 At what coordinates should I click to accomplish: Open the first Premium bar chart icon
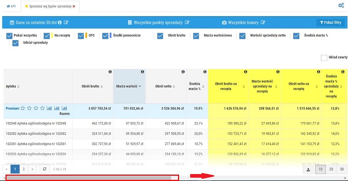click(49, 108)
